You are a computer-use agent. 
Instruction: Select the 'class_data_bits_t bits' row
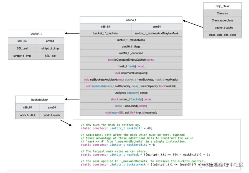[222, 35]
